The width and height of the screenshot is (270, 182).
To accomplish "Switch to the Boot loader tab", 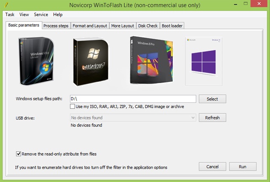I will click(x=172, y=26).
